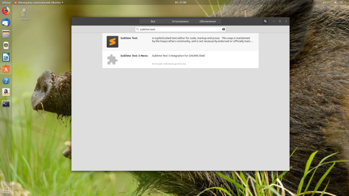Screen dimensions: 349x196
Task: Click the Help question mark dock icon
Action: 6,81
